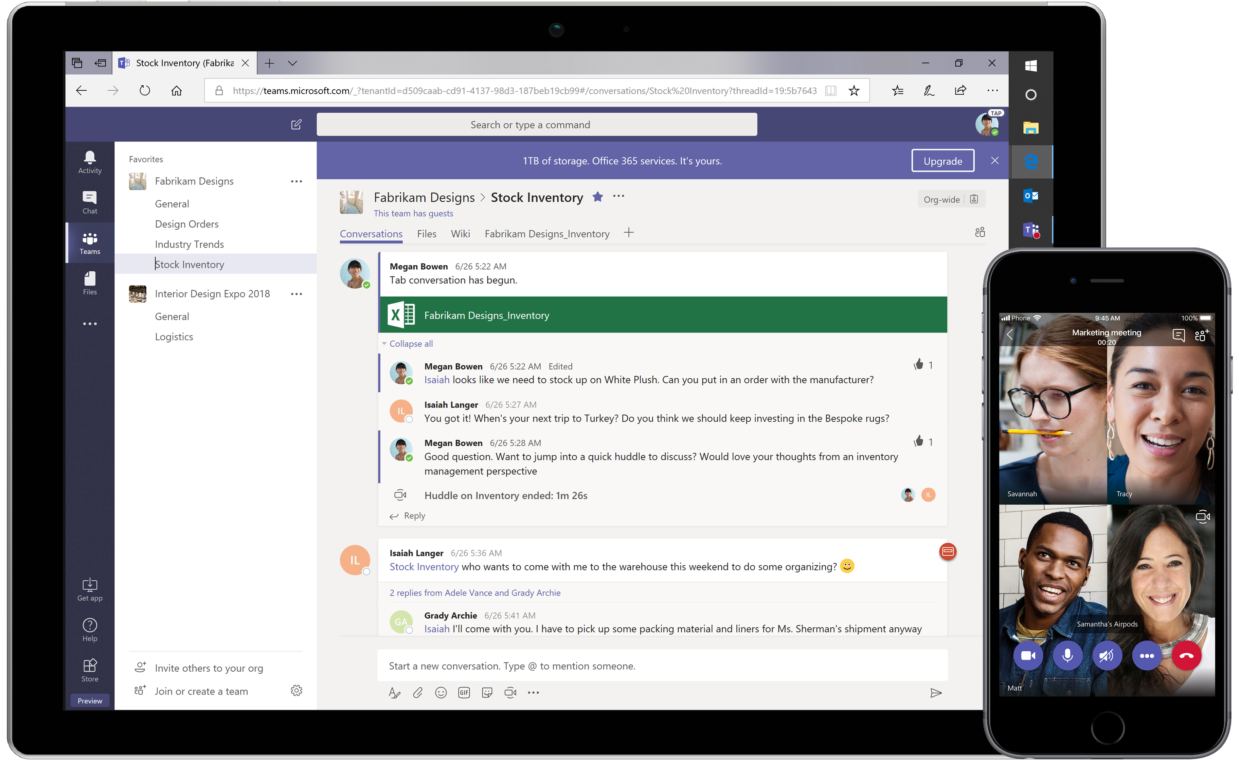
Task: Click the Files icon in sidebar
Action: click(x=89, y=284)
